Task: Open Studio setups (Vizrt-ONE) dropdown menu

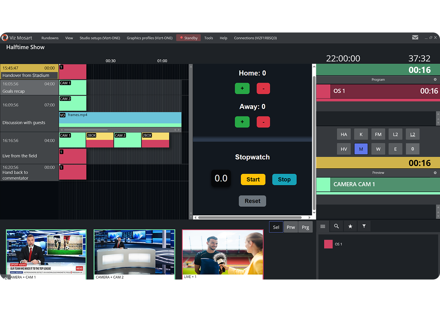Action: [x=100, y=38]
